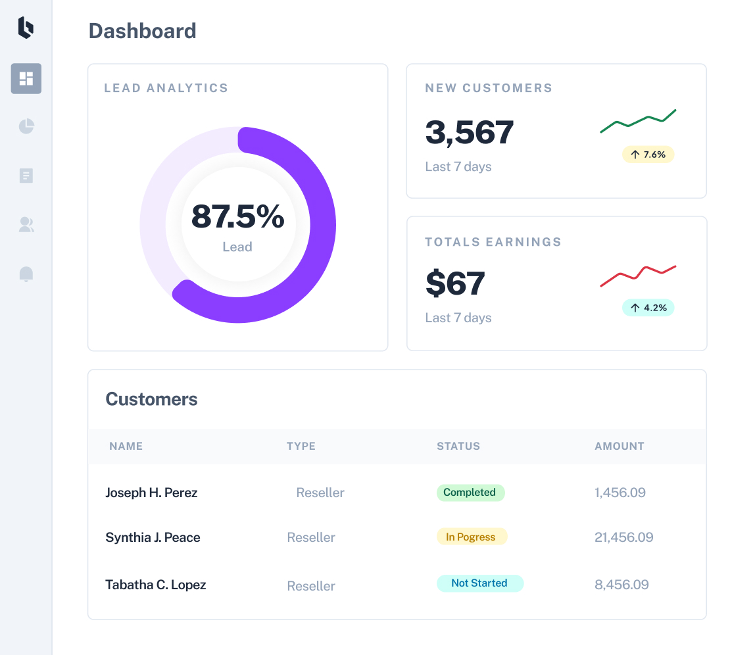Sort by the NAME column header

[x=126, y=447]
